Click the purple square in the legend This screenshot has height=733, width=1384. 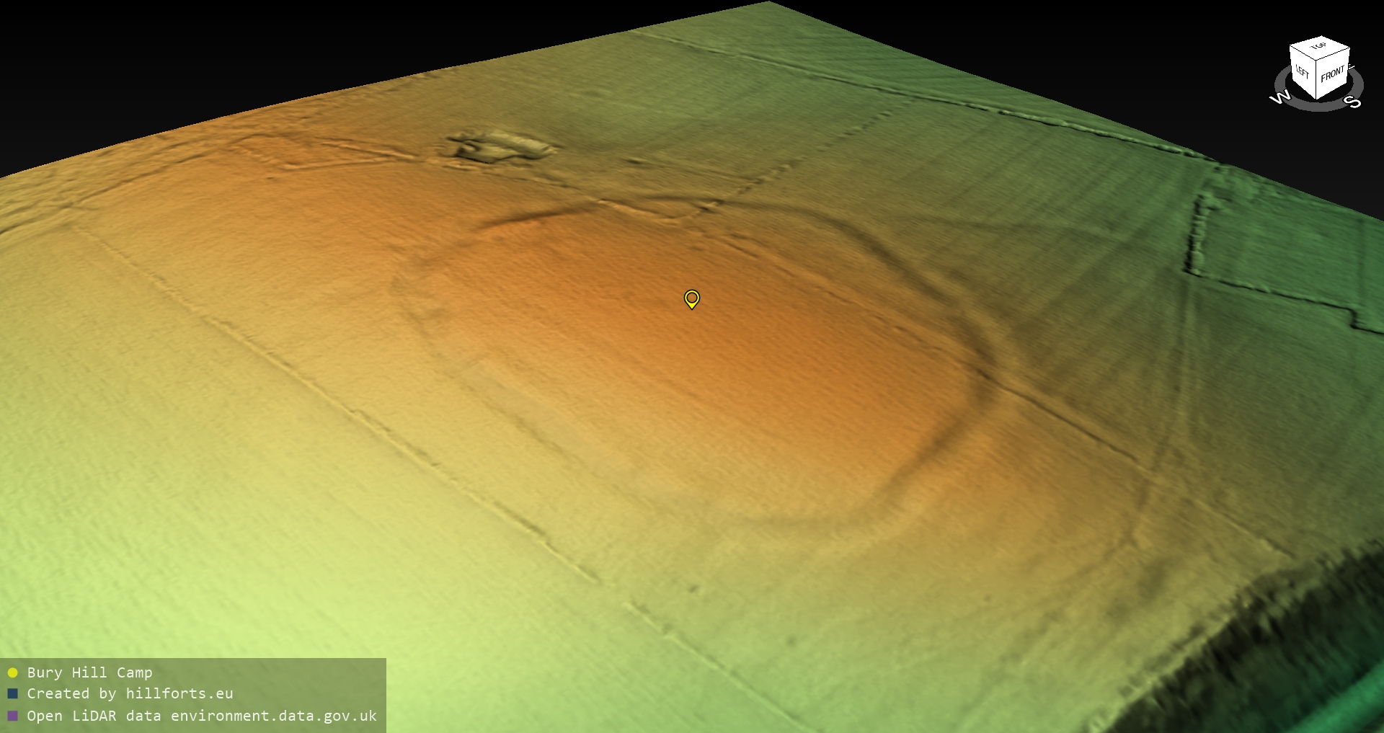tap(12, 716)
